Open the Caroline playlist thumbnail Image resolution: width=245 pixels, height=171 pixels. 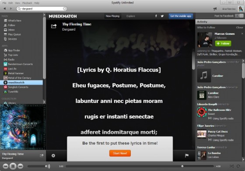(x=204, y=75)
